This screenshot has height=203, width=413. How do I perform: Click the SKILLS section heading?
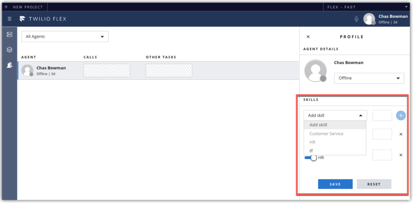point(311,100)
